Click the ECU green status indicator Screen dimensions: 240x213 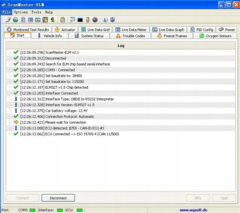[x=80, y=210]
